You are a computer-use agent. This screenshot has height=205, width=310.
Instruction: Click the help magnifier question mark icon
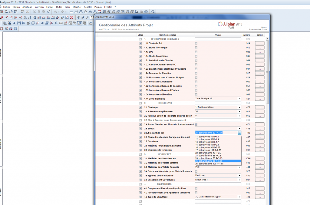coord(153,12)
